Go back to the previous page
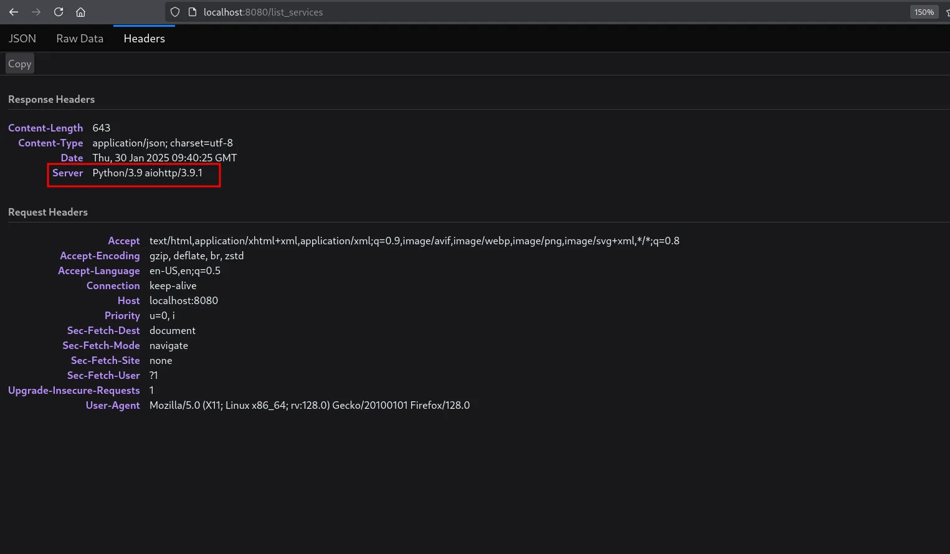This screenshot has height=554, width=950. point(14,12)
